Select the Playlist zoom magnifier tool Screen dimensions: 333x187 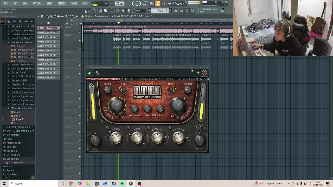point(73,16)
